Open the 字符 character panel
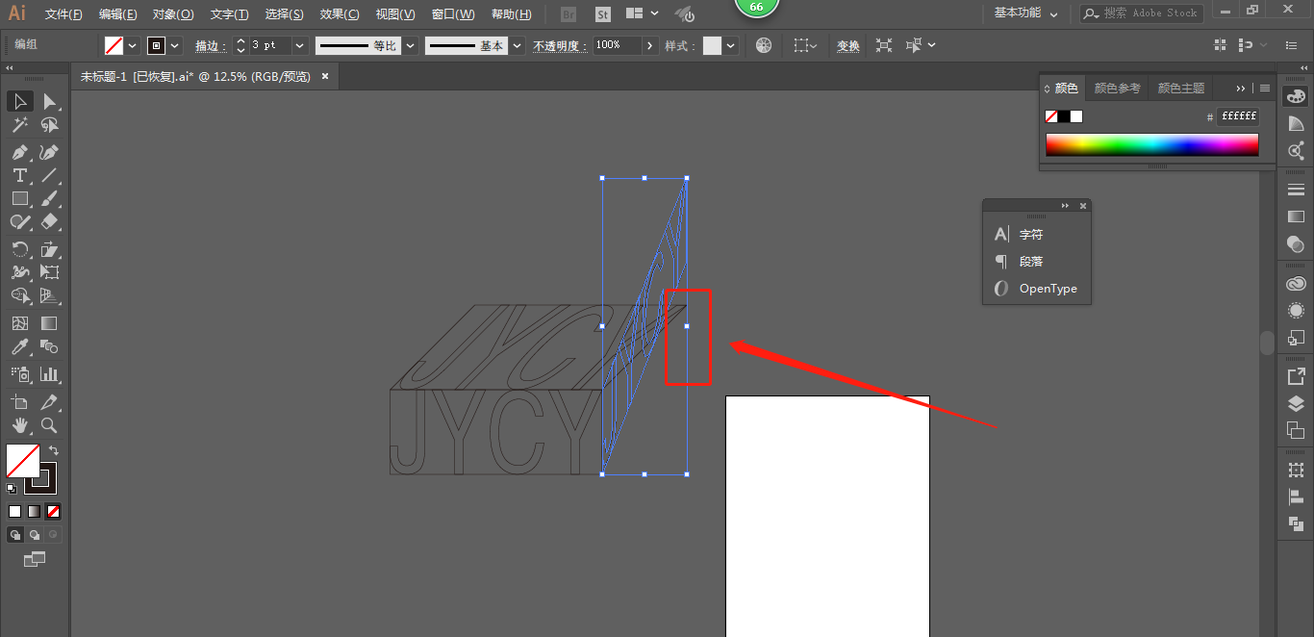 coord(1030,234)
